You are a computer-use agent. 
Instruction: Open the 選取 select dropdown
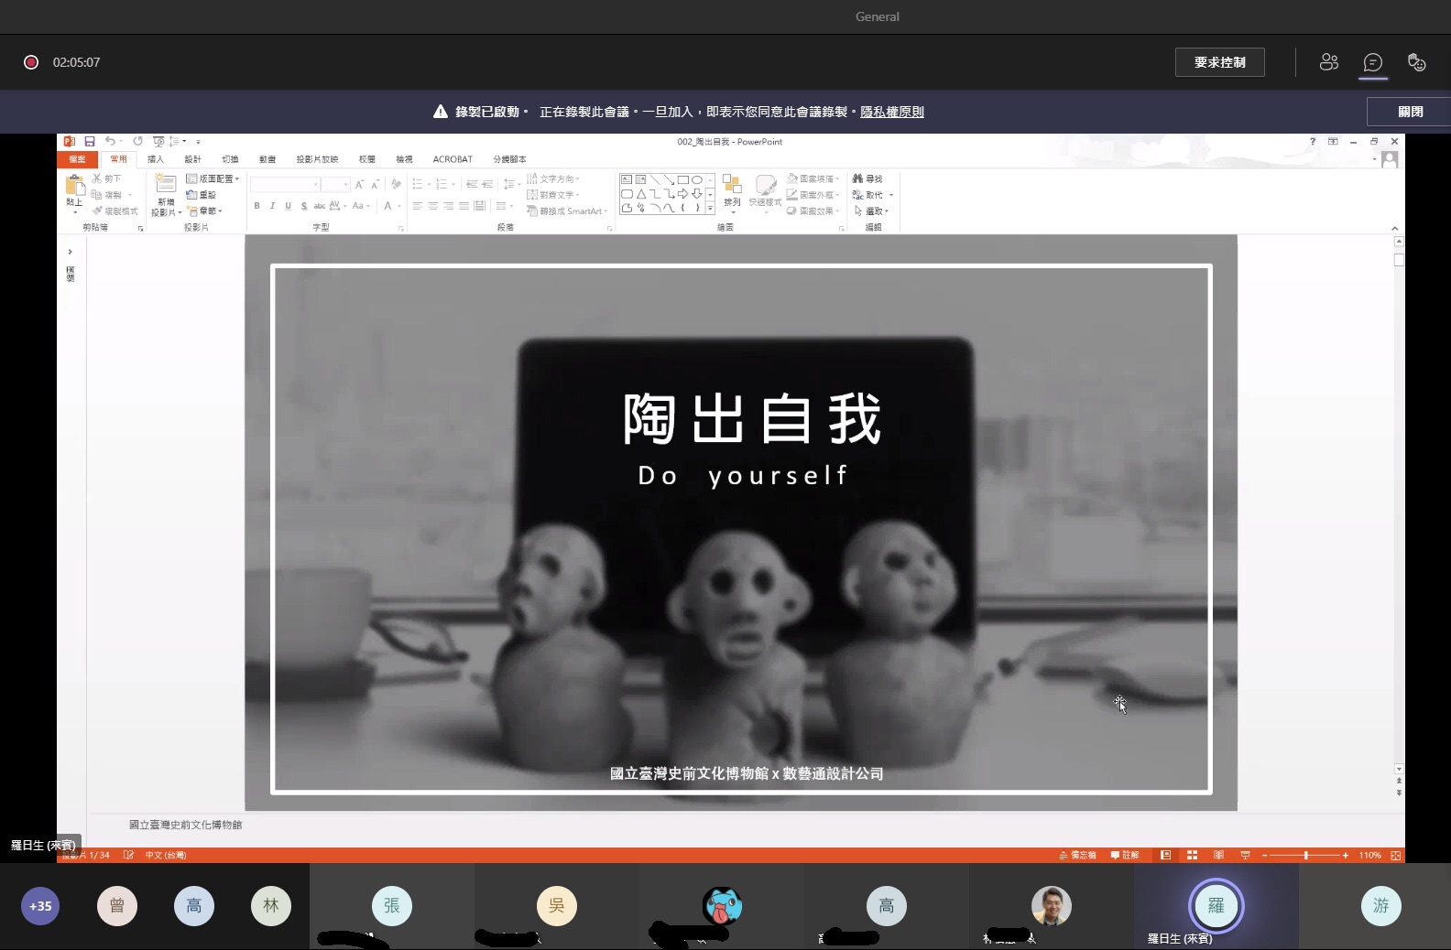(872, 211)
